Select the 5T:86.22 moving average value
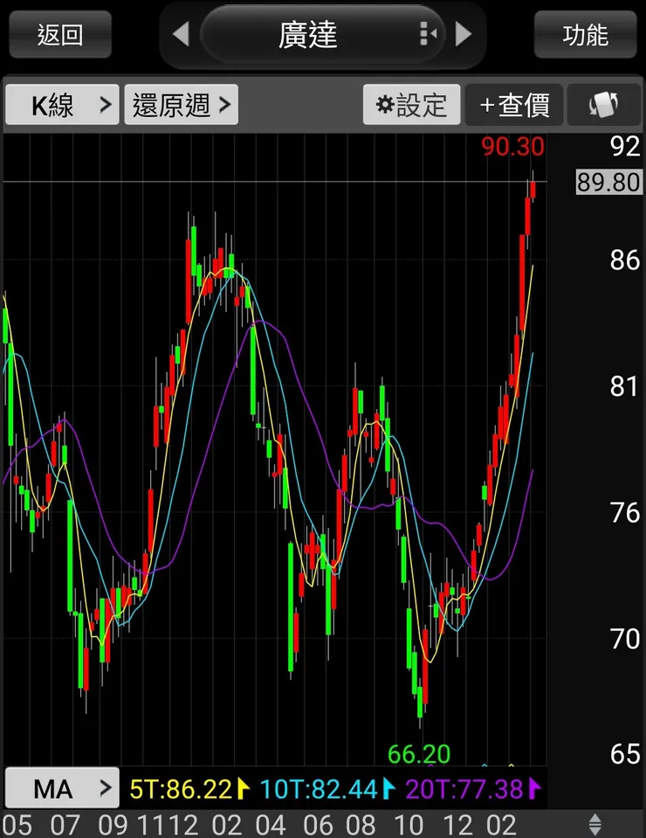The height and width of the screenshot is (838, 646). (x=181, y=789)
